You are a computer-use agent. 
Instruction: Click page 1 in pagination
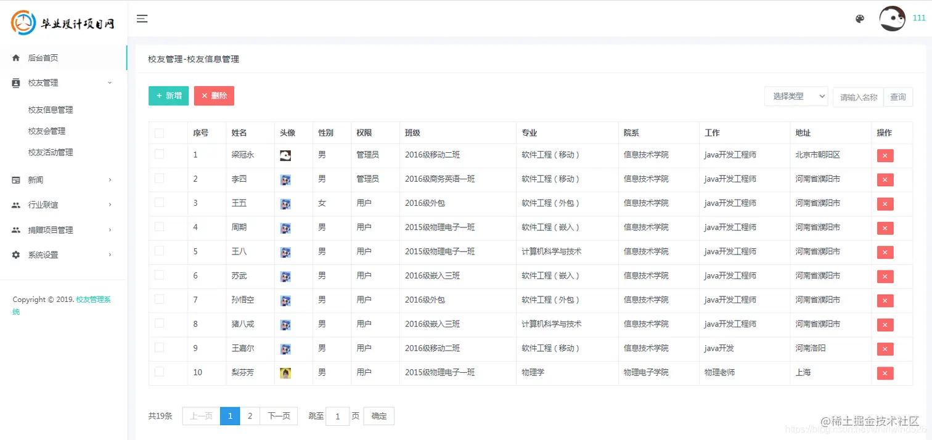click(x=230, y=416)
